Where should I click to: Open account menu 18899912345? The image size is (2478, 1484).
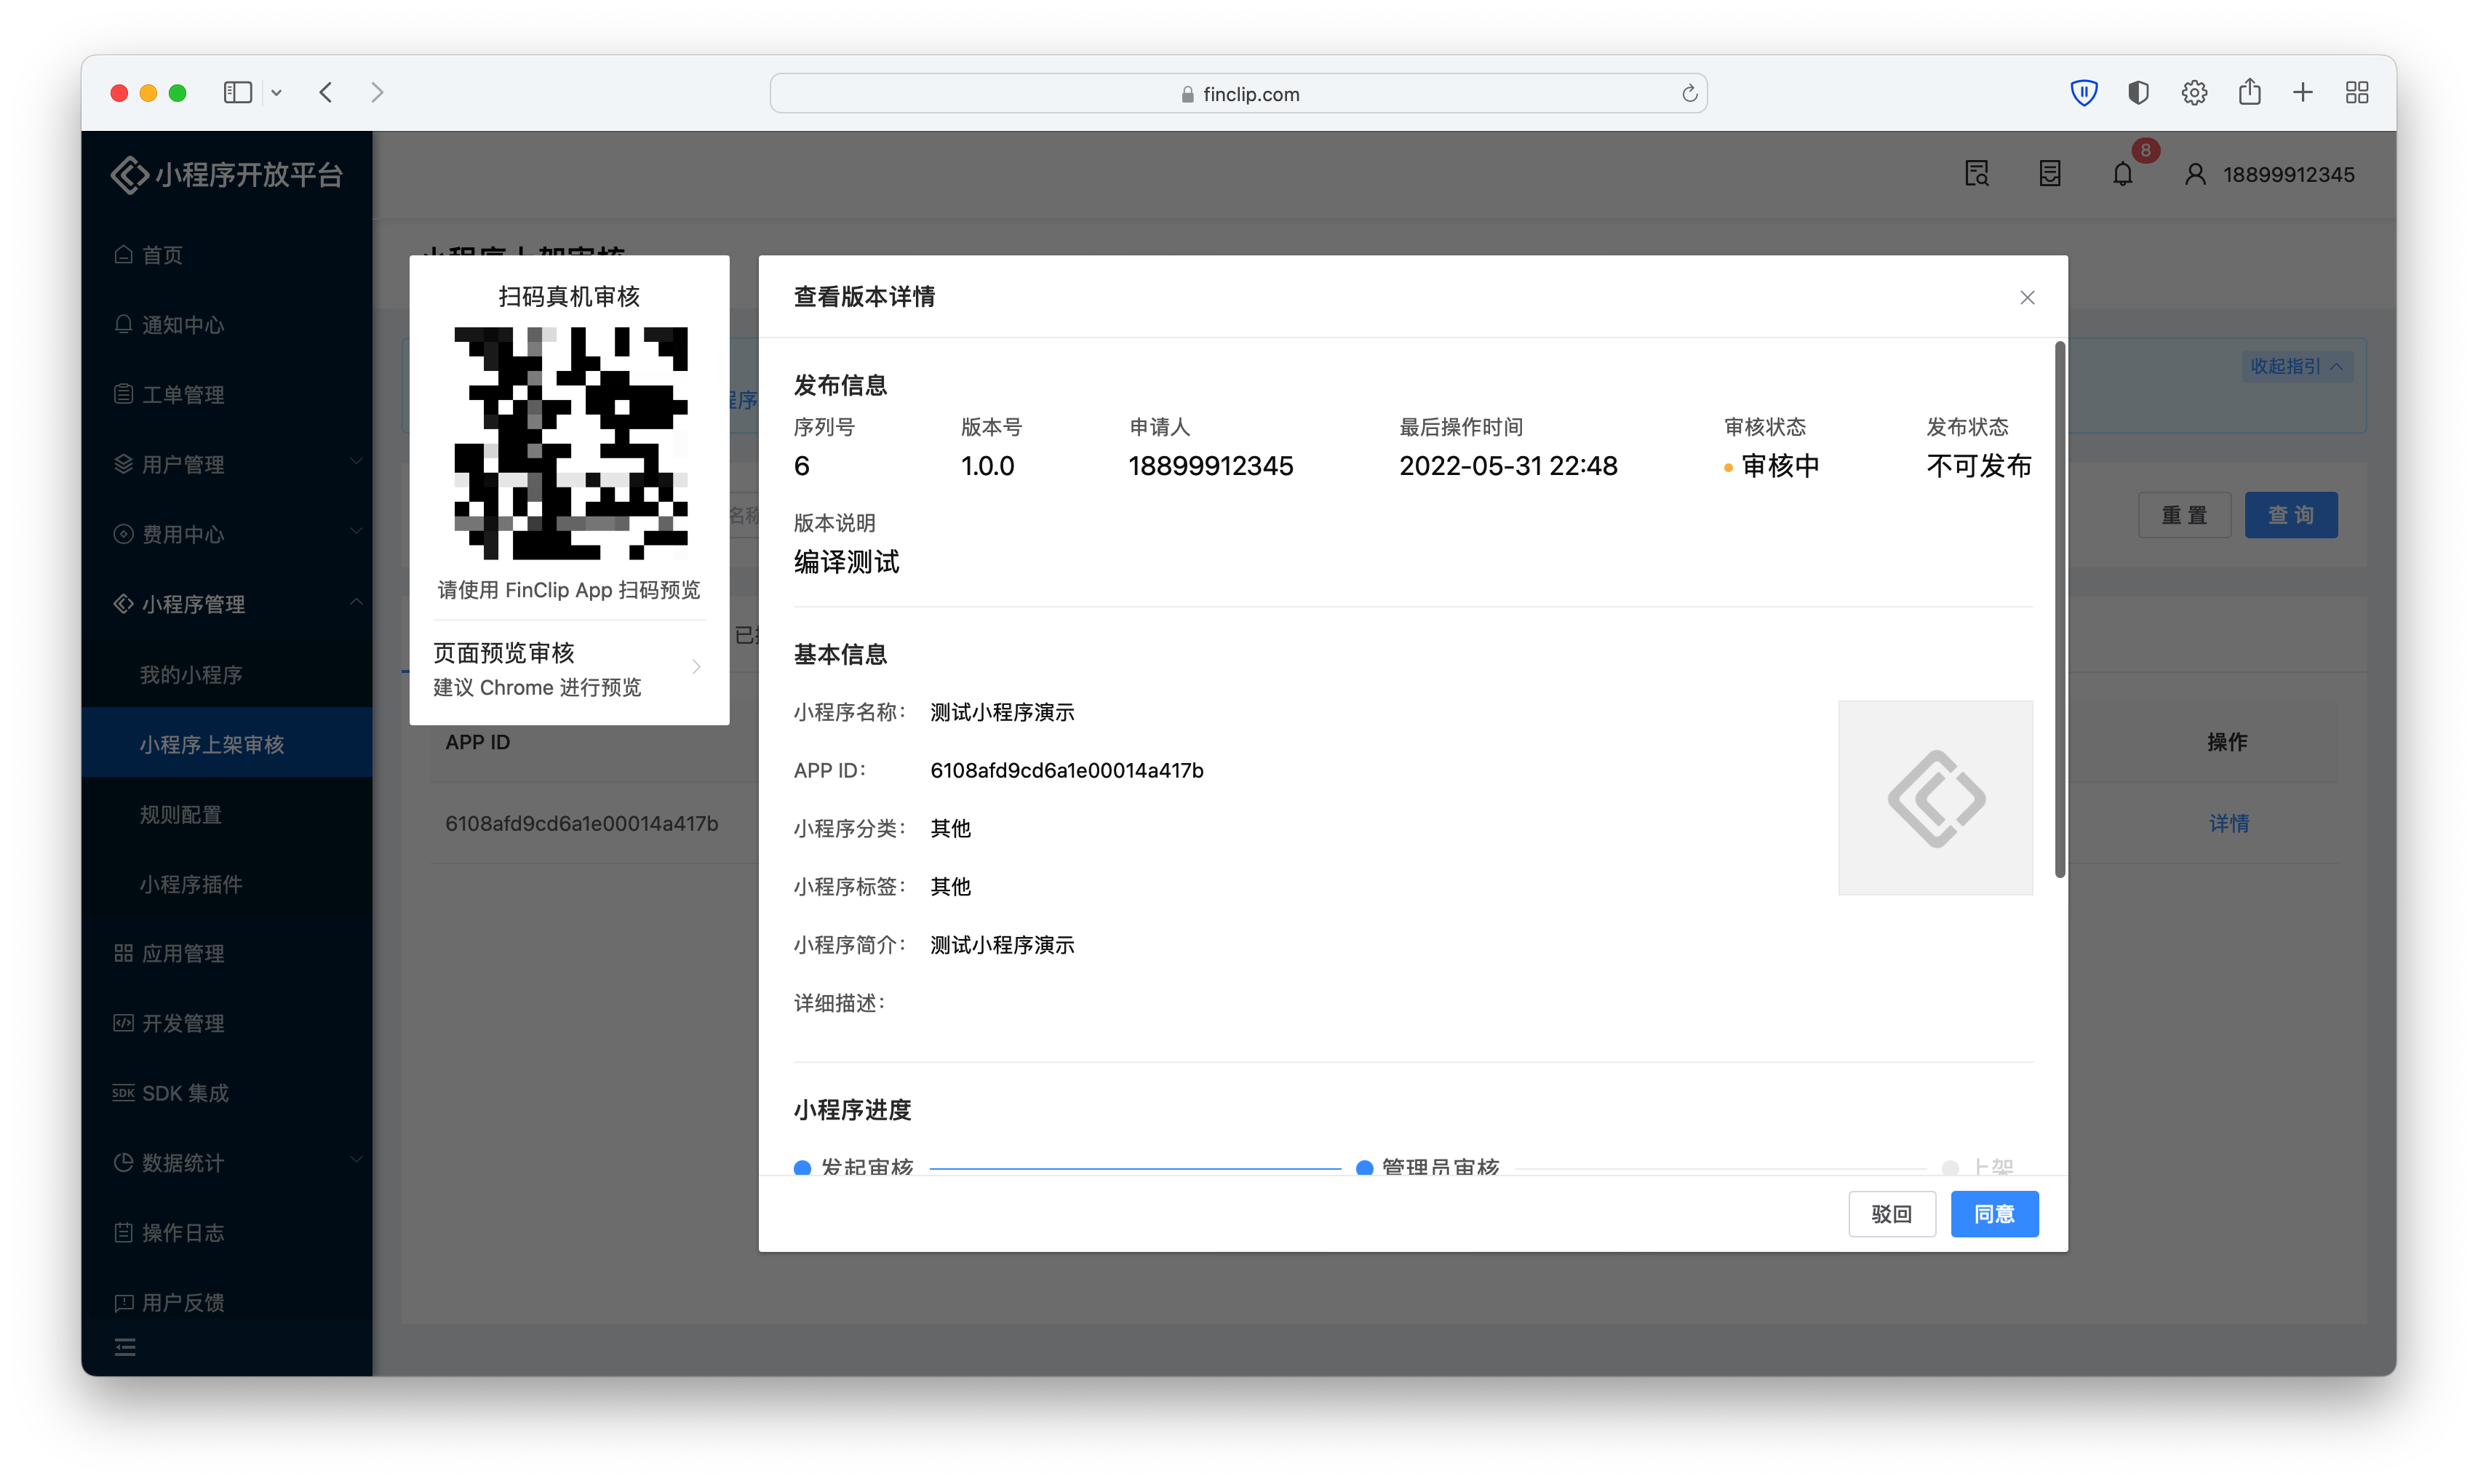coord(2288,175)
